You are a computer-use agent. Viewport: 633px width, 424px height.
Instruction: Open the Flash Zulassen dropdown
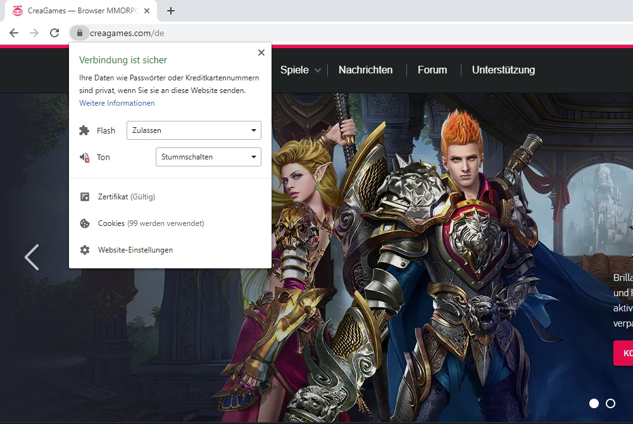[194, 130]
